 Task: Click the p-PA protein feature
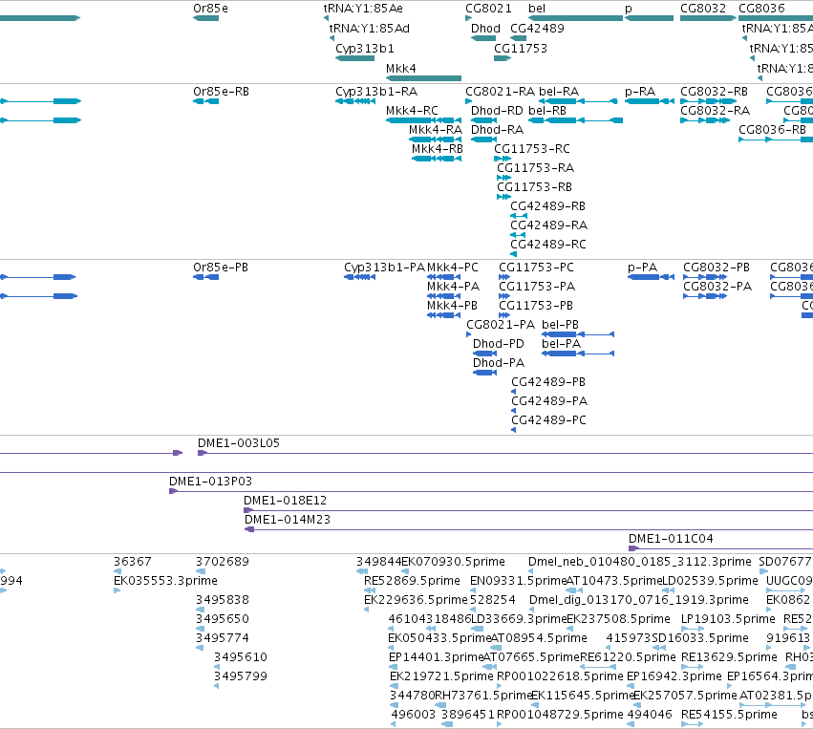(x=651, y=277)
